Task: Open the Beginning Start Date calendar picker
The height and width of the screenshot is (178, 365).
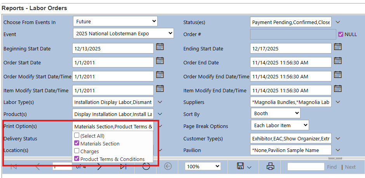Action: point(160,47)
